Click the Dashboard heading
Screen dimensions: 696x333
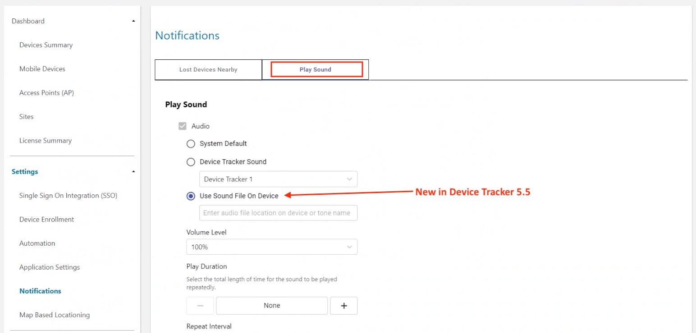[x=28, y=21]
